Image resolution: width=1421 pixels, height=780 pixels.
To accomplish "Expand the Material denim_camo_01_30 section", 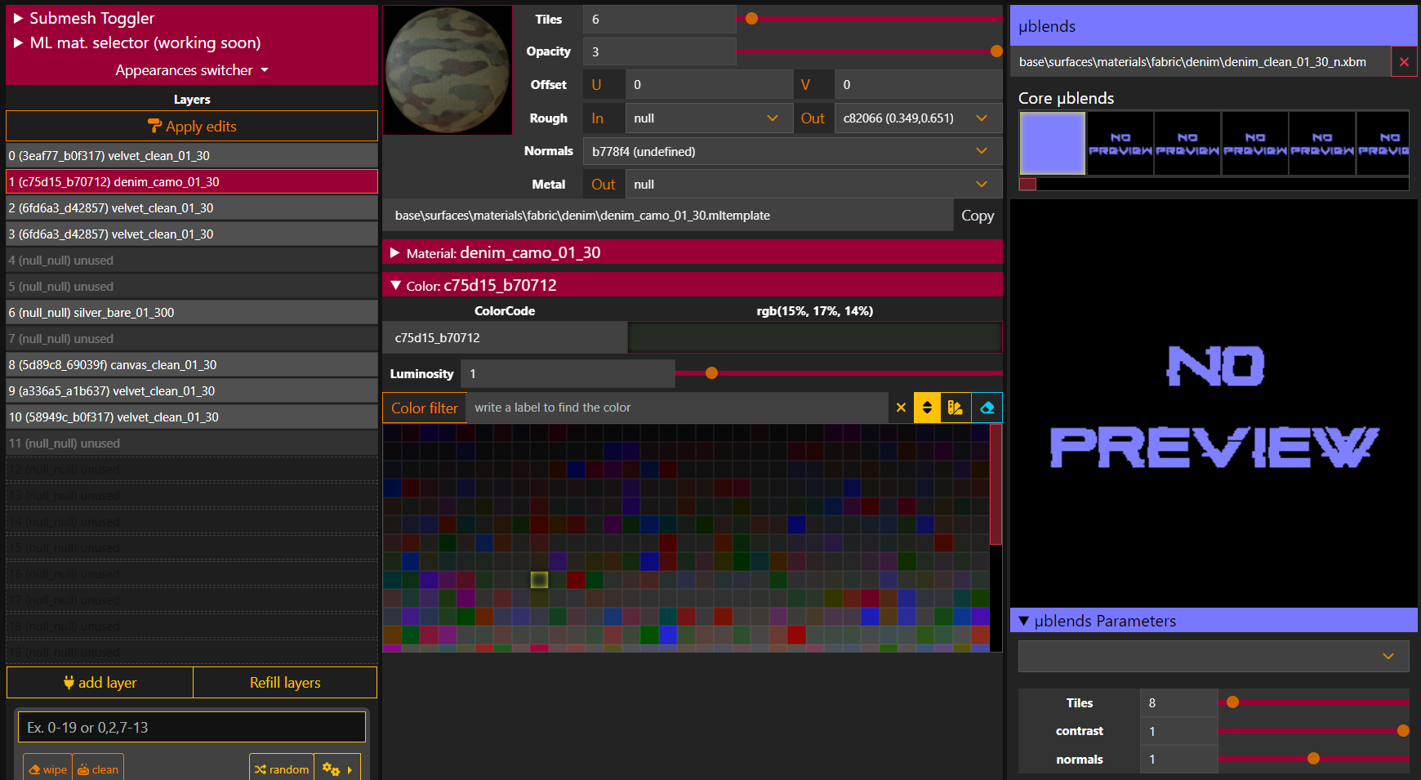I will 396,253.
